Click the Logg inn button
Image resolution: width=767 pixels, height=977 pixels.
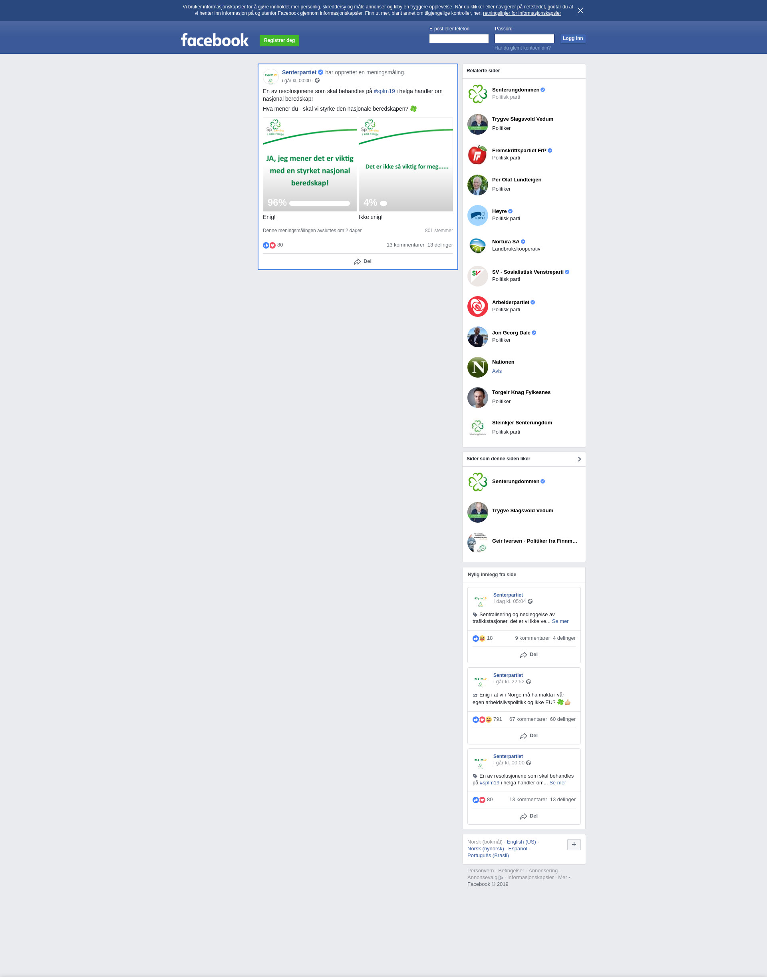pyautogui.click(x=572, y=39)
